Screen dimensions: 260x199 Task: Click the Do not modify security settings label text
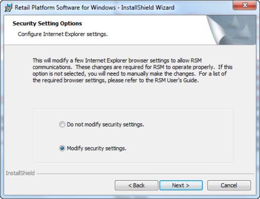[x=105, y=124]
